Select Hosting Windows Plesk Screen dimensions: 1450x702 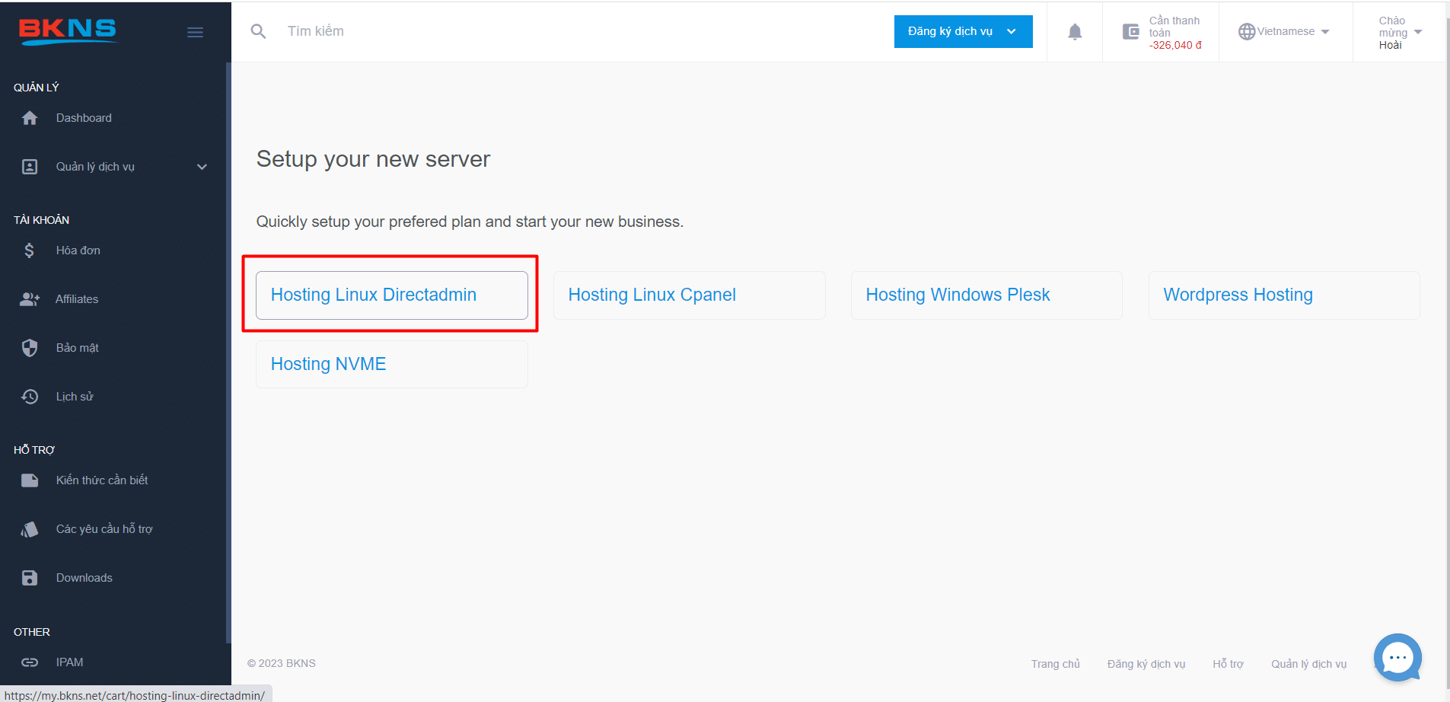click(986, 295)
